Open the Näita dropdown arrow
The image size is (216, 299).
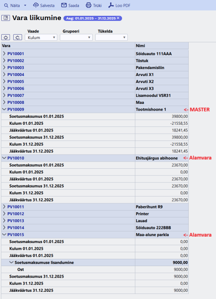point(25,5)
